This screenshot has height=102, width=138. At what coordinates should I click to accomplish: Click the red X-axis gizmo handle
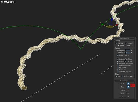117,25
